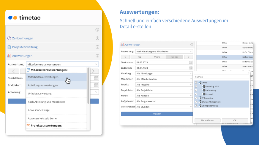Click the IT-Consulting department icon

click(x=200, y=98)
